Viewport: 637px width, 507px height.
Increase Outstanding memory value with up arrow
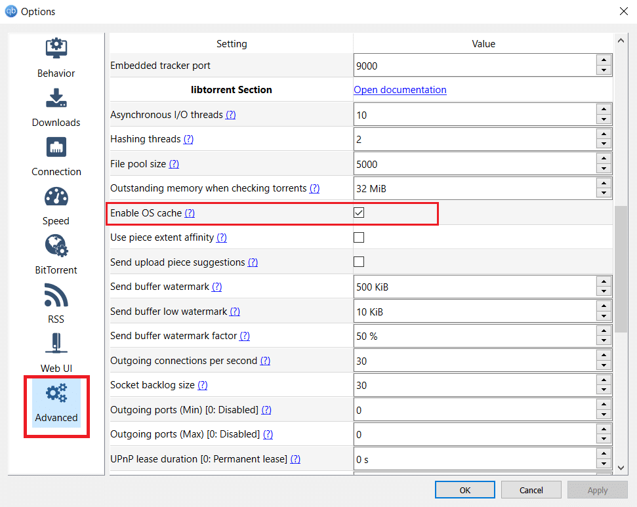point(604,183)
